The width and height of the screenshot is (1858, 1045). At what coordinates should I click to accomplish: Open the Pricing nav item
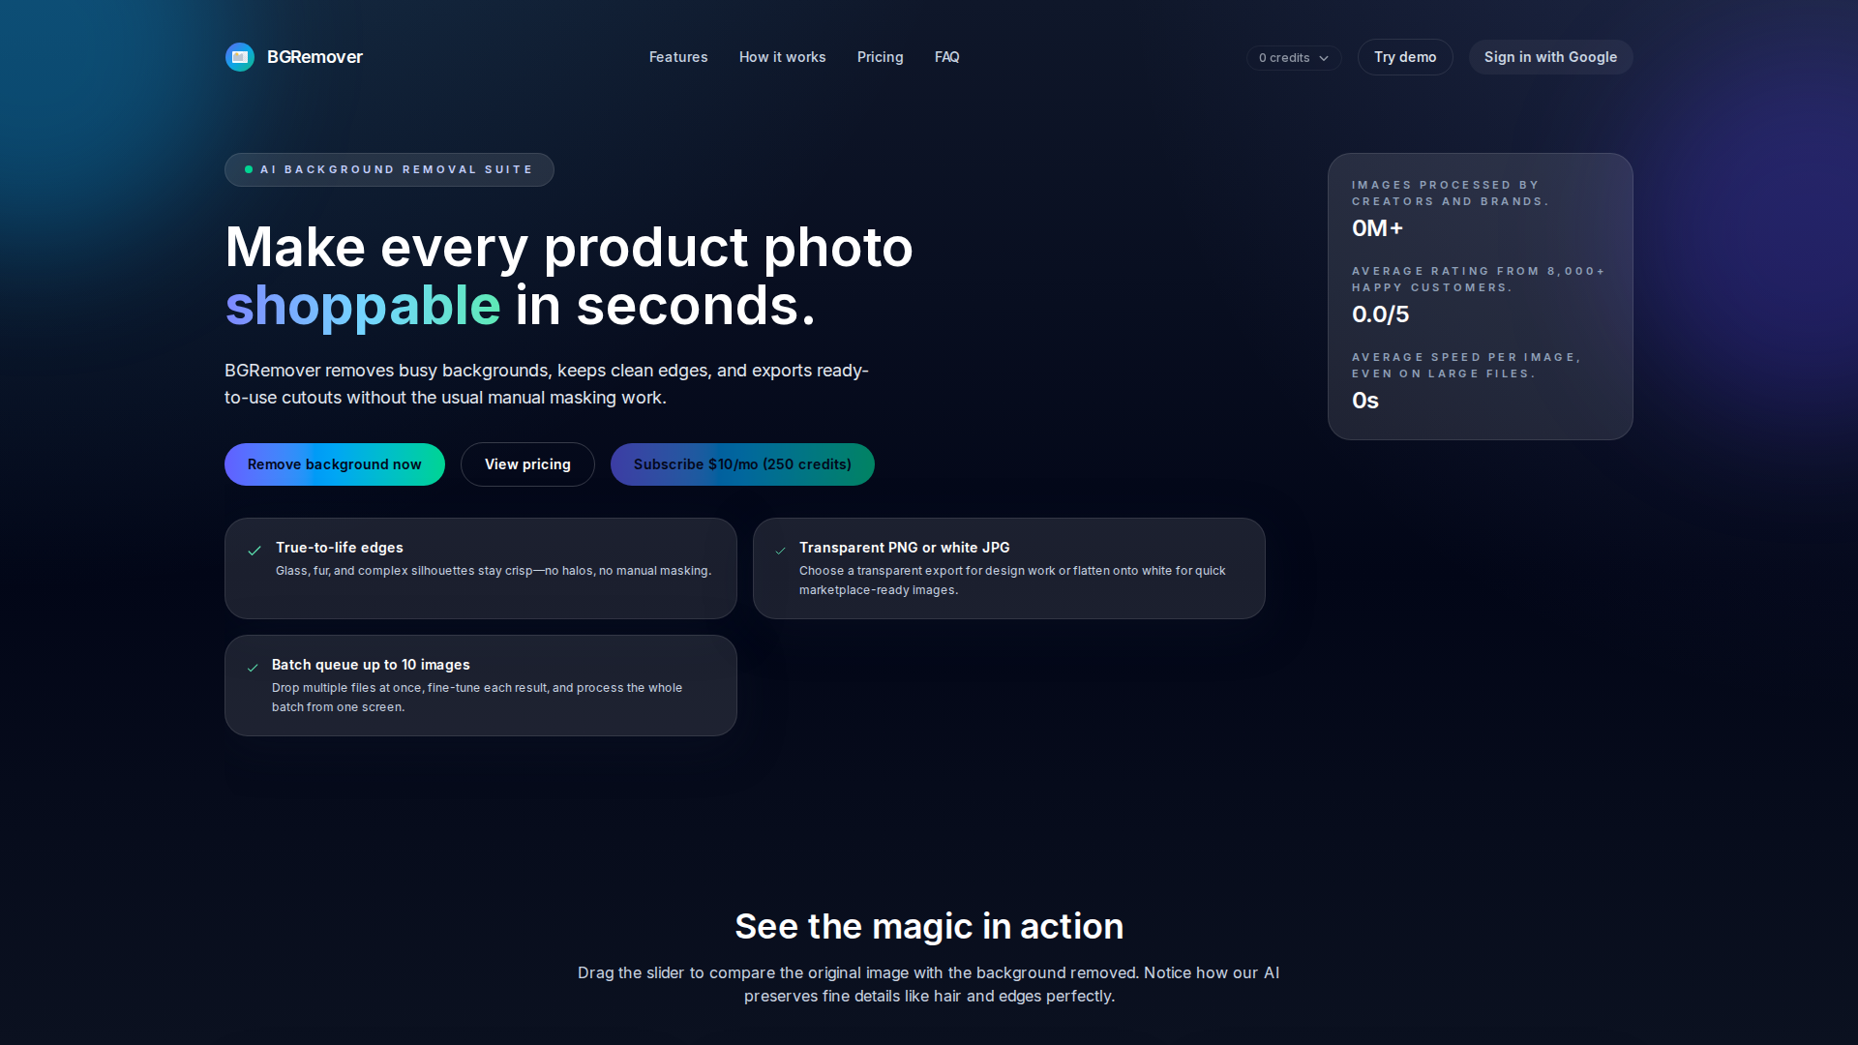[x=880, y=57]
